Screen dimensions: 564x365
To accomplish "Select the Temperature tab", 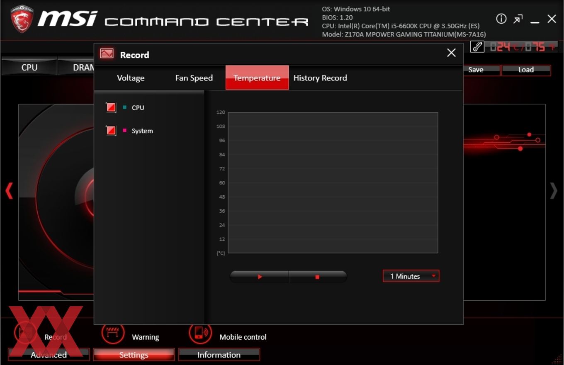I will click(257, 78).
